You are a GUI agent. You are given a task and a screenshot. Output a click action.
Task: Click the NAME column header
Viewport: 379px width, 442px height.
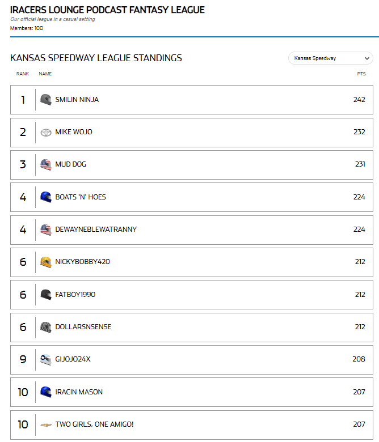coord(45,74)
